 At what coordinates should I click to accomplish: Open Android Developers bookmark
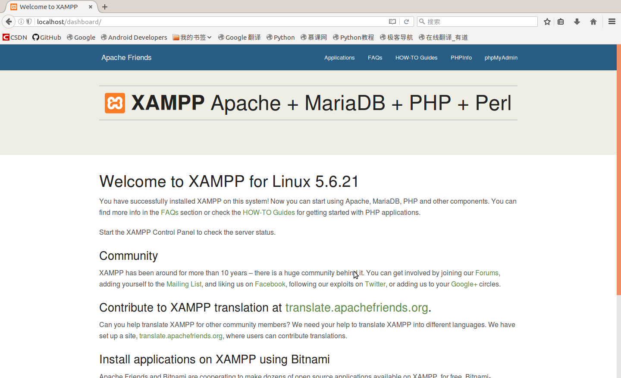click(x=134, y=38)
